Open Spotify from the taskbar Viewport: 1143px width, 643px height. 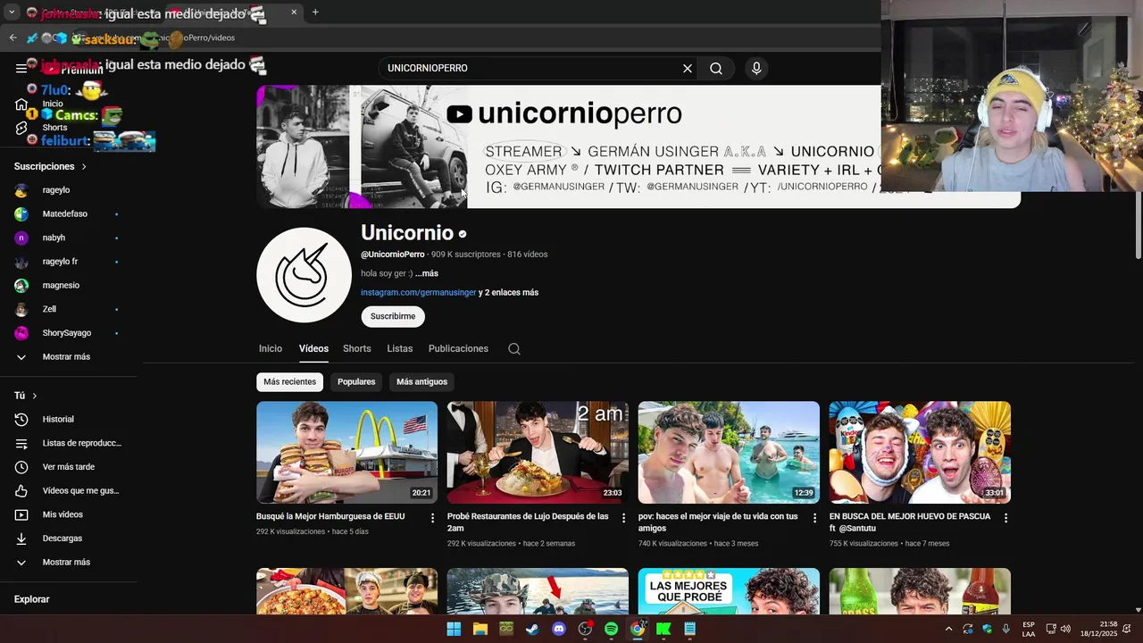(x=611, y=629)
